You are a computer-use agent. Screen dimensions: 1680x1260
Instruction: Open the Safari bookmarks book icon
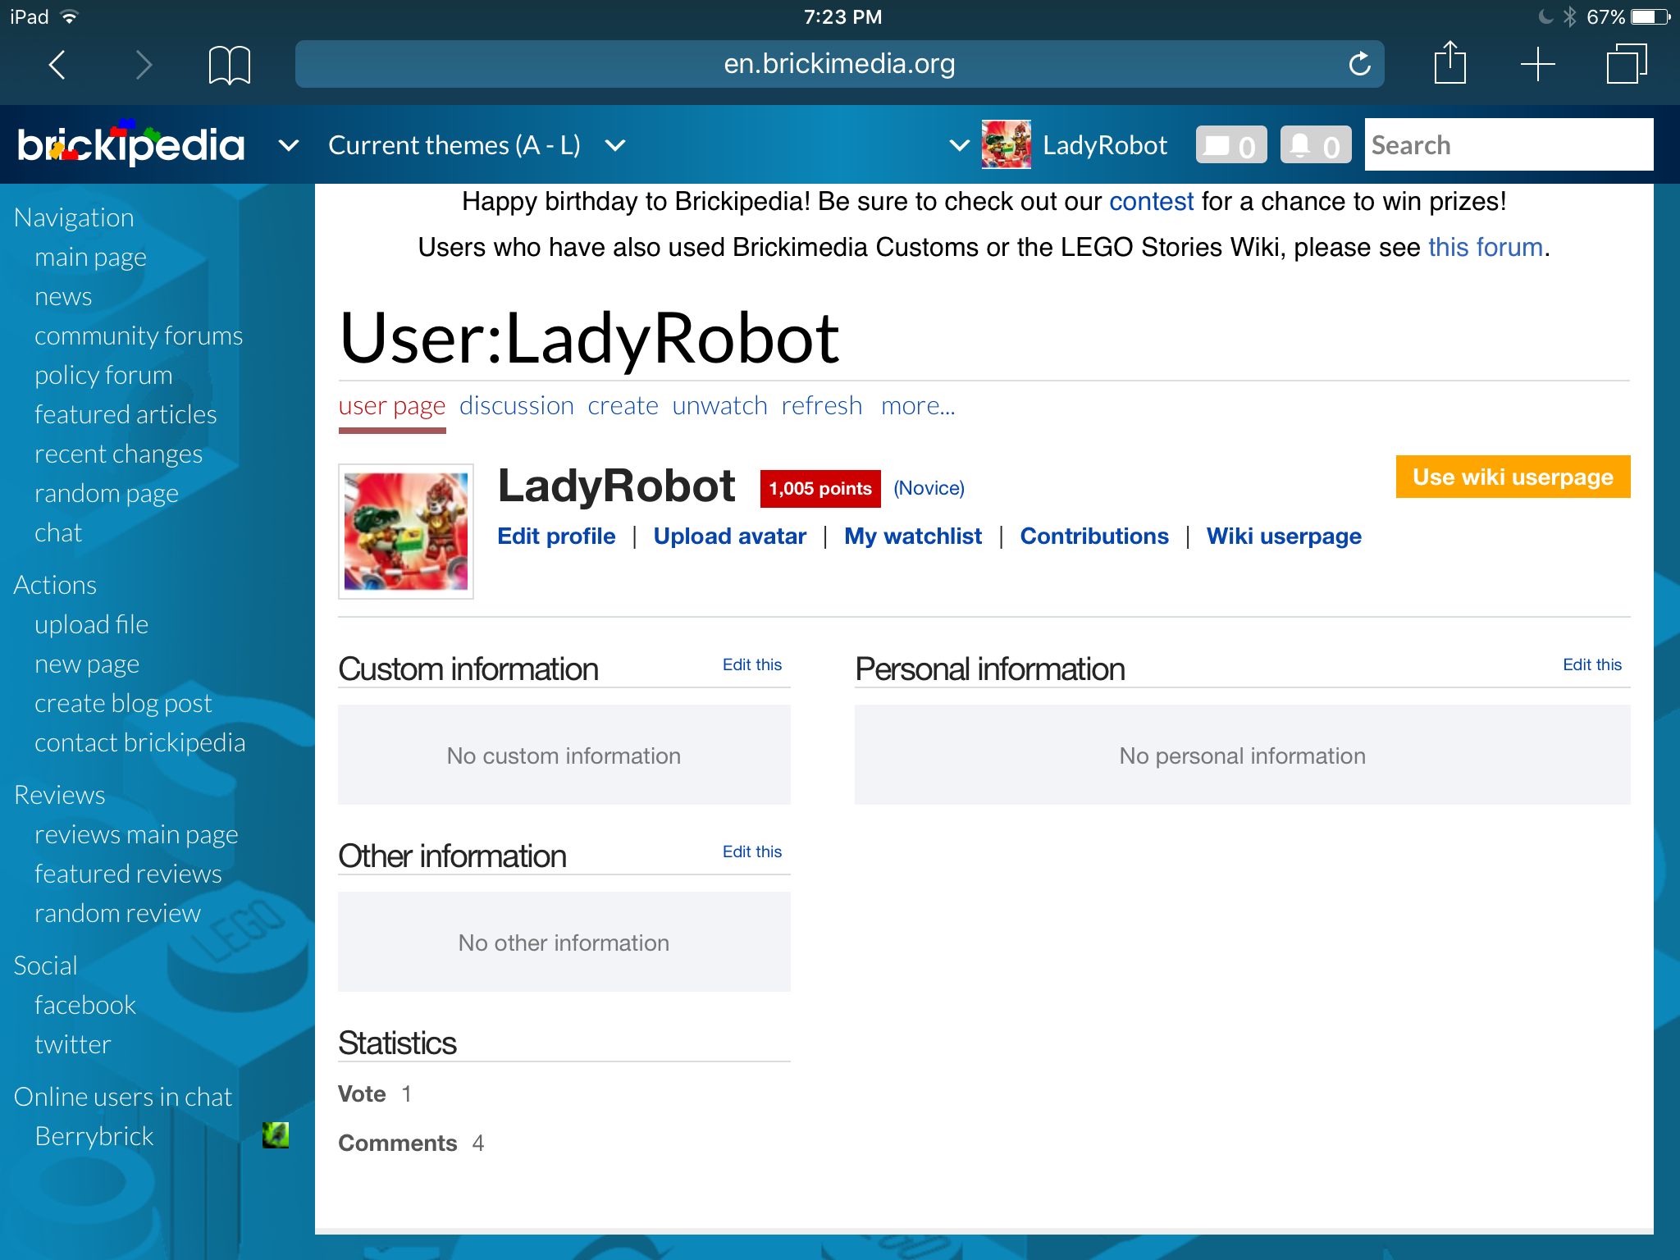tap(229, 64)
